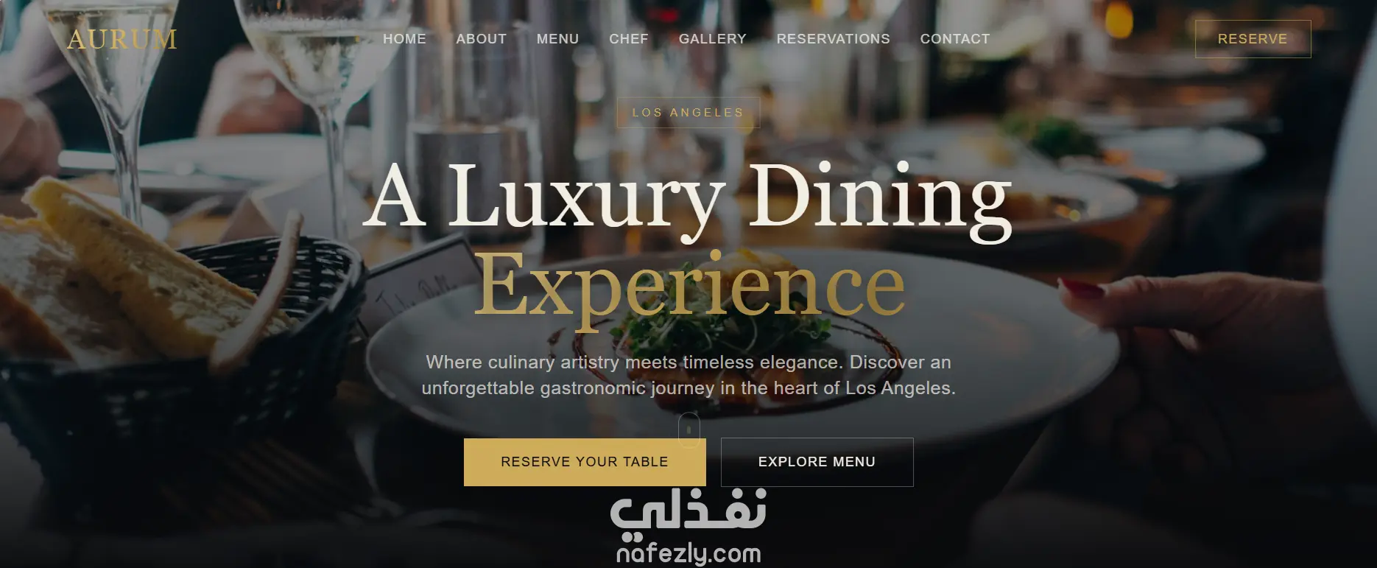Click the gold 'Experience' heading word
The height and width of the screenshot is (568, 1377).
(690, 286)
